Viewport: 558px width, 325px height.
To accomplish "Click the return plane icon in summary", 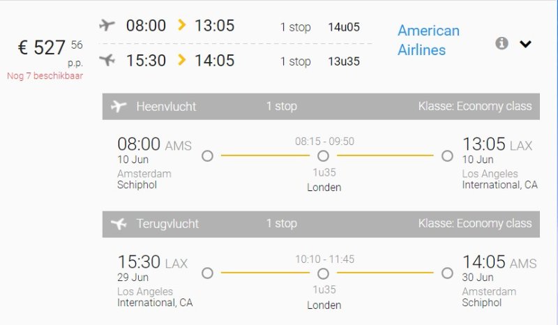I will [107, 61].
